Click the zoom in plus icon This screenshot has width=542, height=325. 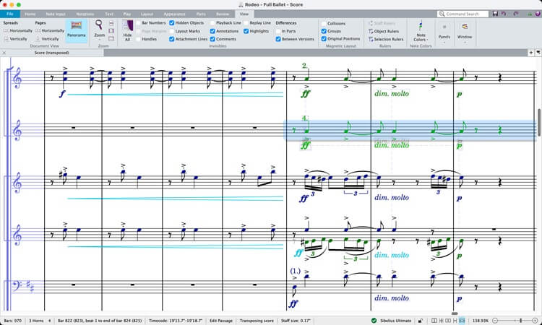[x=535, y=320]
